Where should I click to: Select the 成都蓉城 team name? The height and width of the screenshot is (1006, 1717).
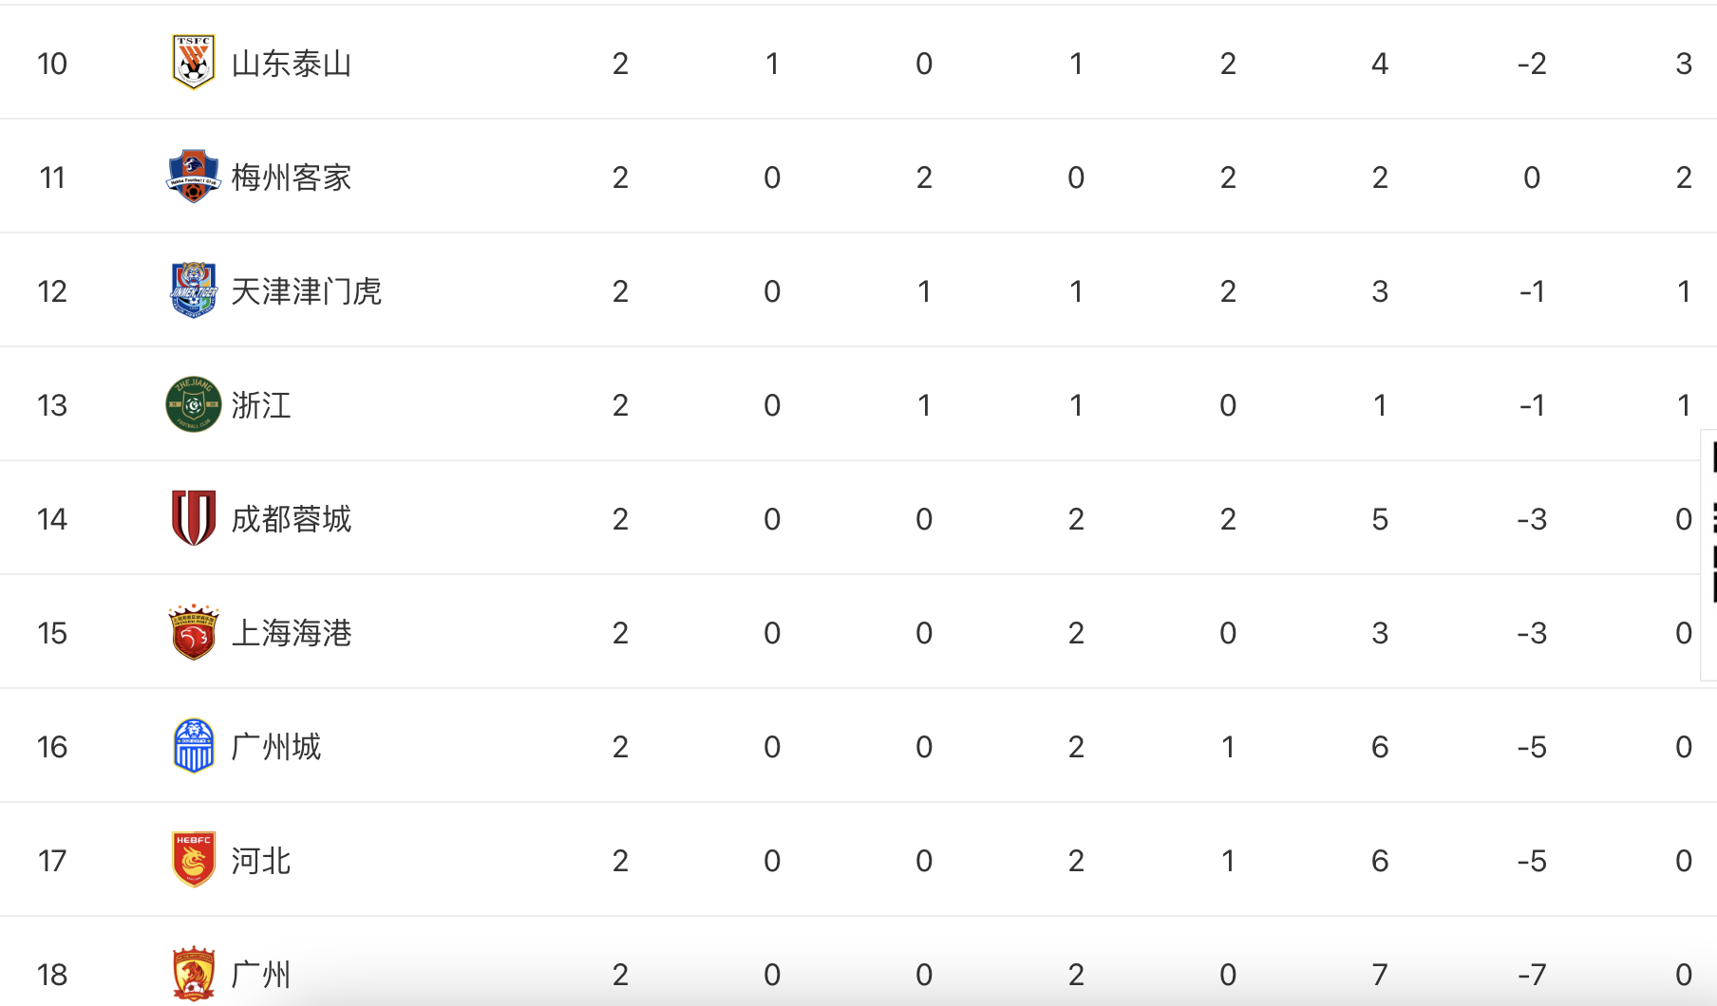point(292,519)
